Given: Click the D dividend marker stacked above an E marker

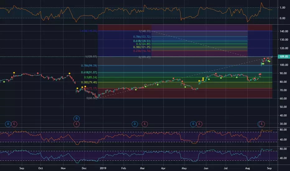Looking at the screenshot, I should tap(76, 118).
